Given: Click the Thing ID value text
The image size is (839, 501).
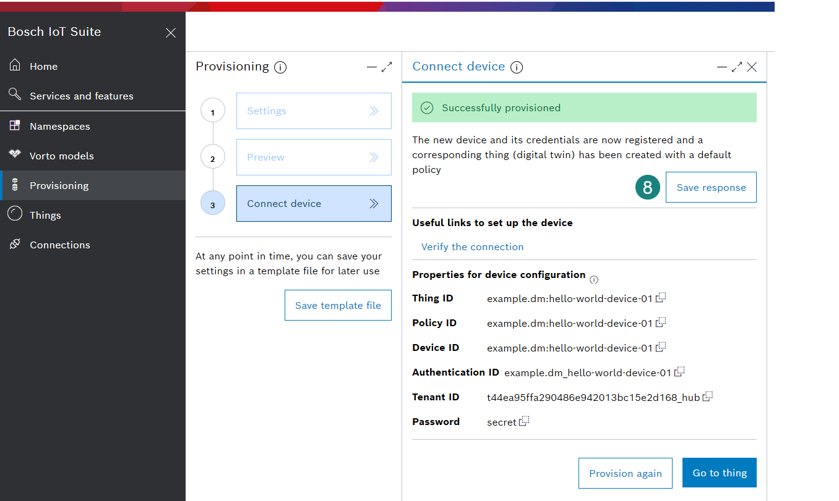Looking at the screenshot, I should (570, 298).
